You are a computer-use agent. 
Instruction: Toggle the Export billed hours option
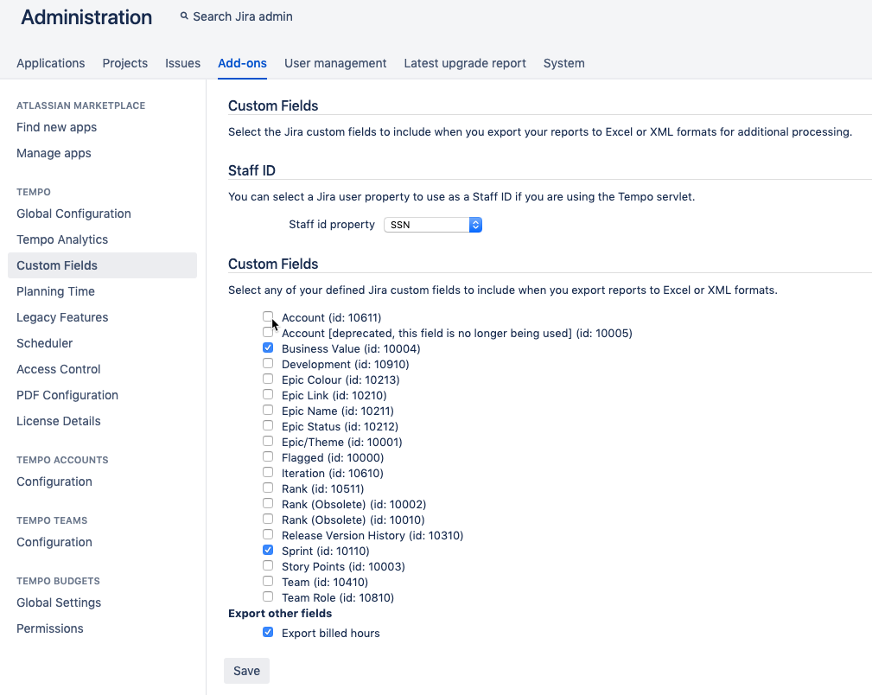[268, 632]
